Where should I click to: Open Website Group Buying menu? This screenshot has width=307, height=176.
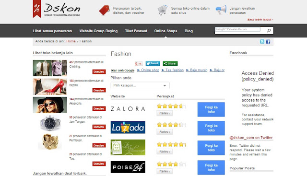(98, 31)
